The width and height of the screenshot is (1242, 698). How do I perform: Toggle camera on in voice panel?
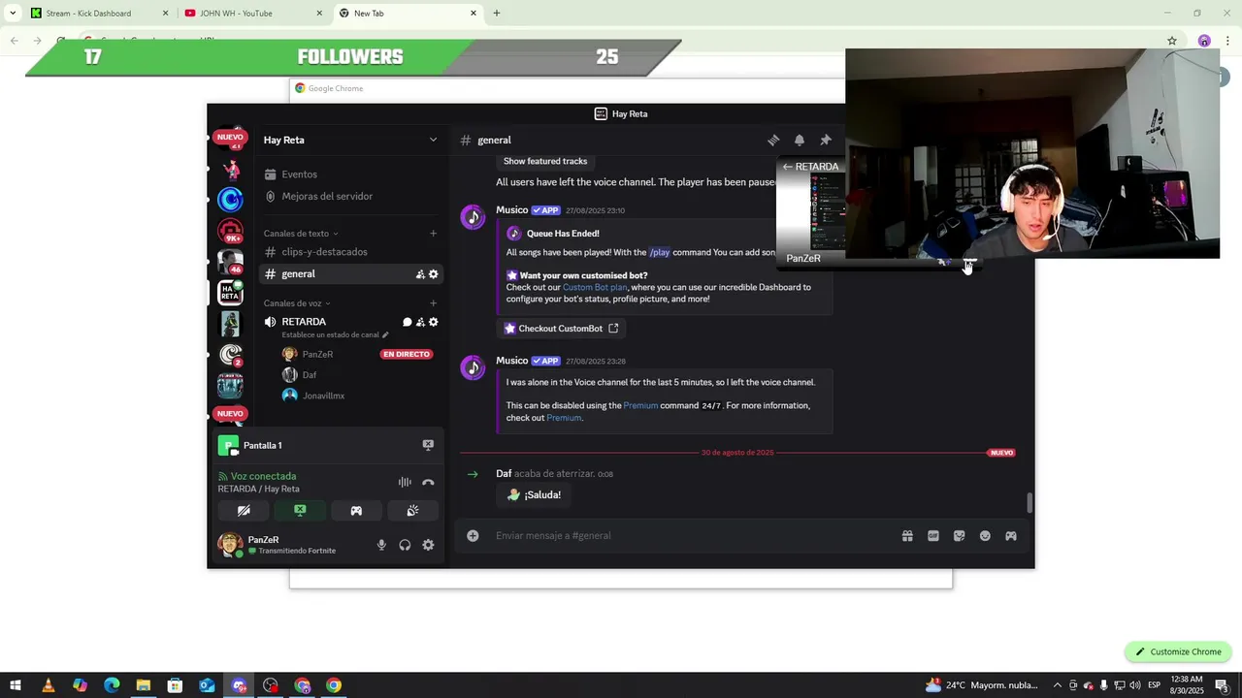pyautogui.click(x=244, y=511)
